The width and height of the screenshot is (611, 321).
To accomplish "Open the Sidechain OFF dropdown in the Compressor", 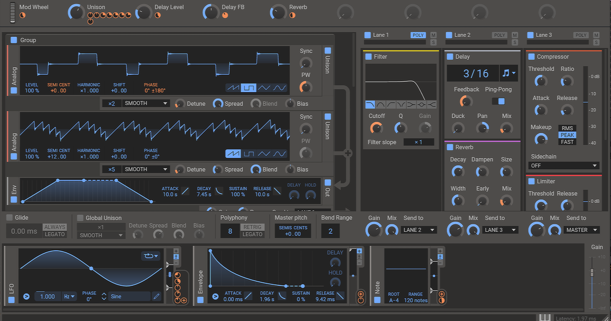I will click(x=564, y=165).
